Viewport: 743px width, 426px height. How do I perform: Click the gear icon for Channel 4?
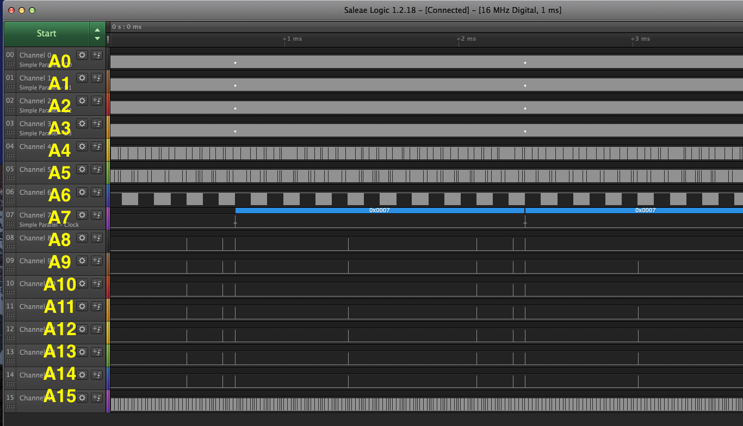(x=82, y=146)
